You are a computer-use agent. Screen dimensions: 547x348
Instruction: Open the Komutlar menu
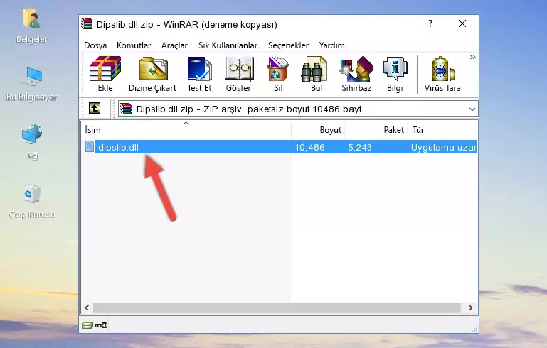[x=134, y=45]
